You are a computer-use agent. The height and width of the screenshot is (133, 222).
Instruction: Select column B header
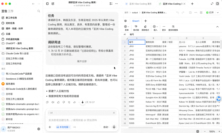(x=153, y=38)
